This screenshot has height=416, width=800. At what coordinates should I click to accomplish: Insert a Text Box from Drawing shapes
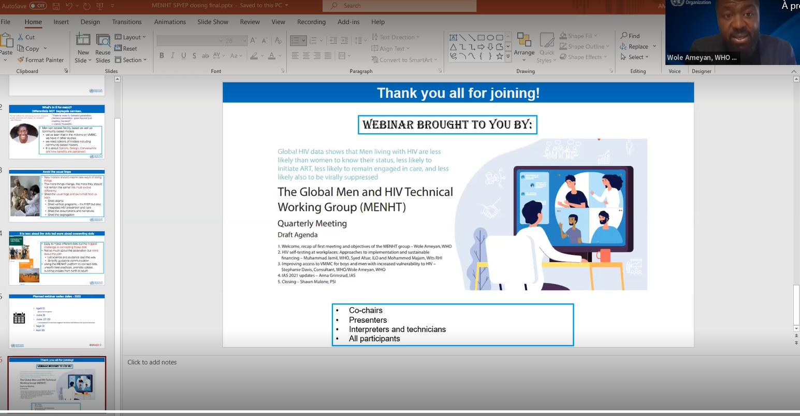452,37
